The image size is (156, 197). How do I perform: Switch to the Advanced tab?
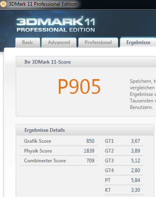pos(59,42)
